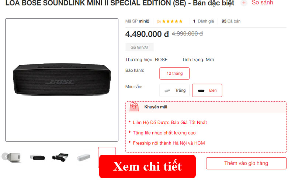The height and width of the screenshot is (182, 295).
Task: Click the Xem chi tiết button
Action: pos(147,167)
